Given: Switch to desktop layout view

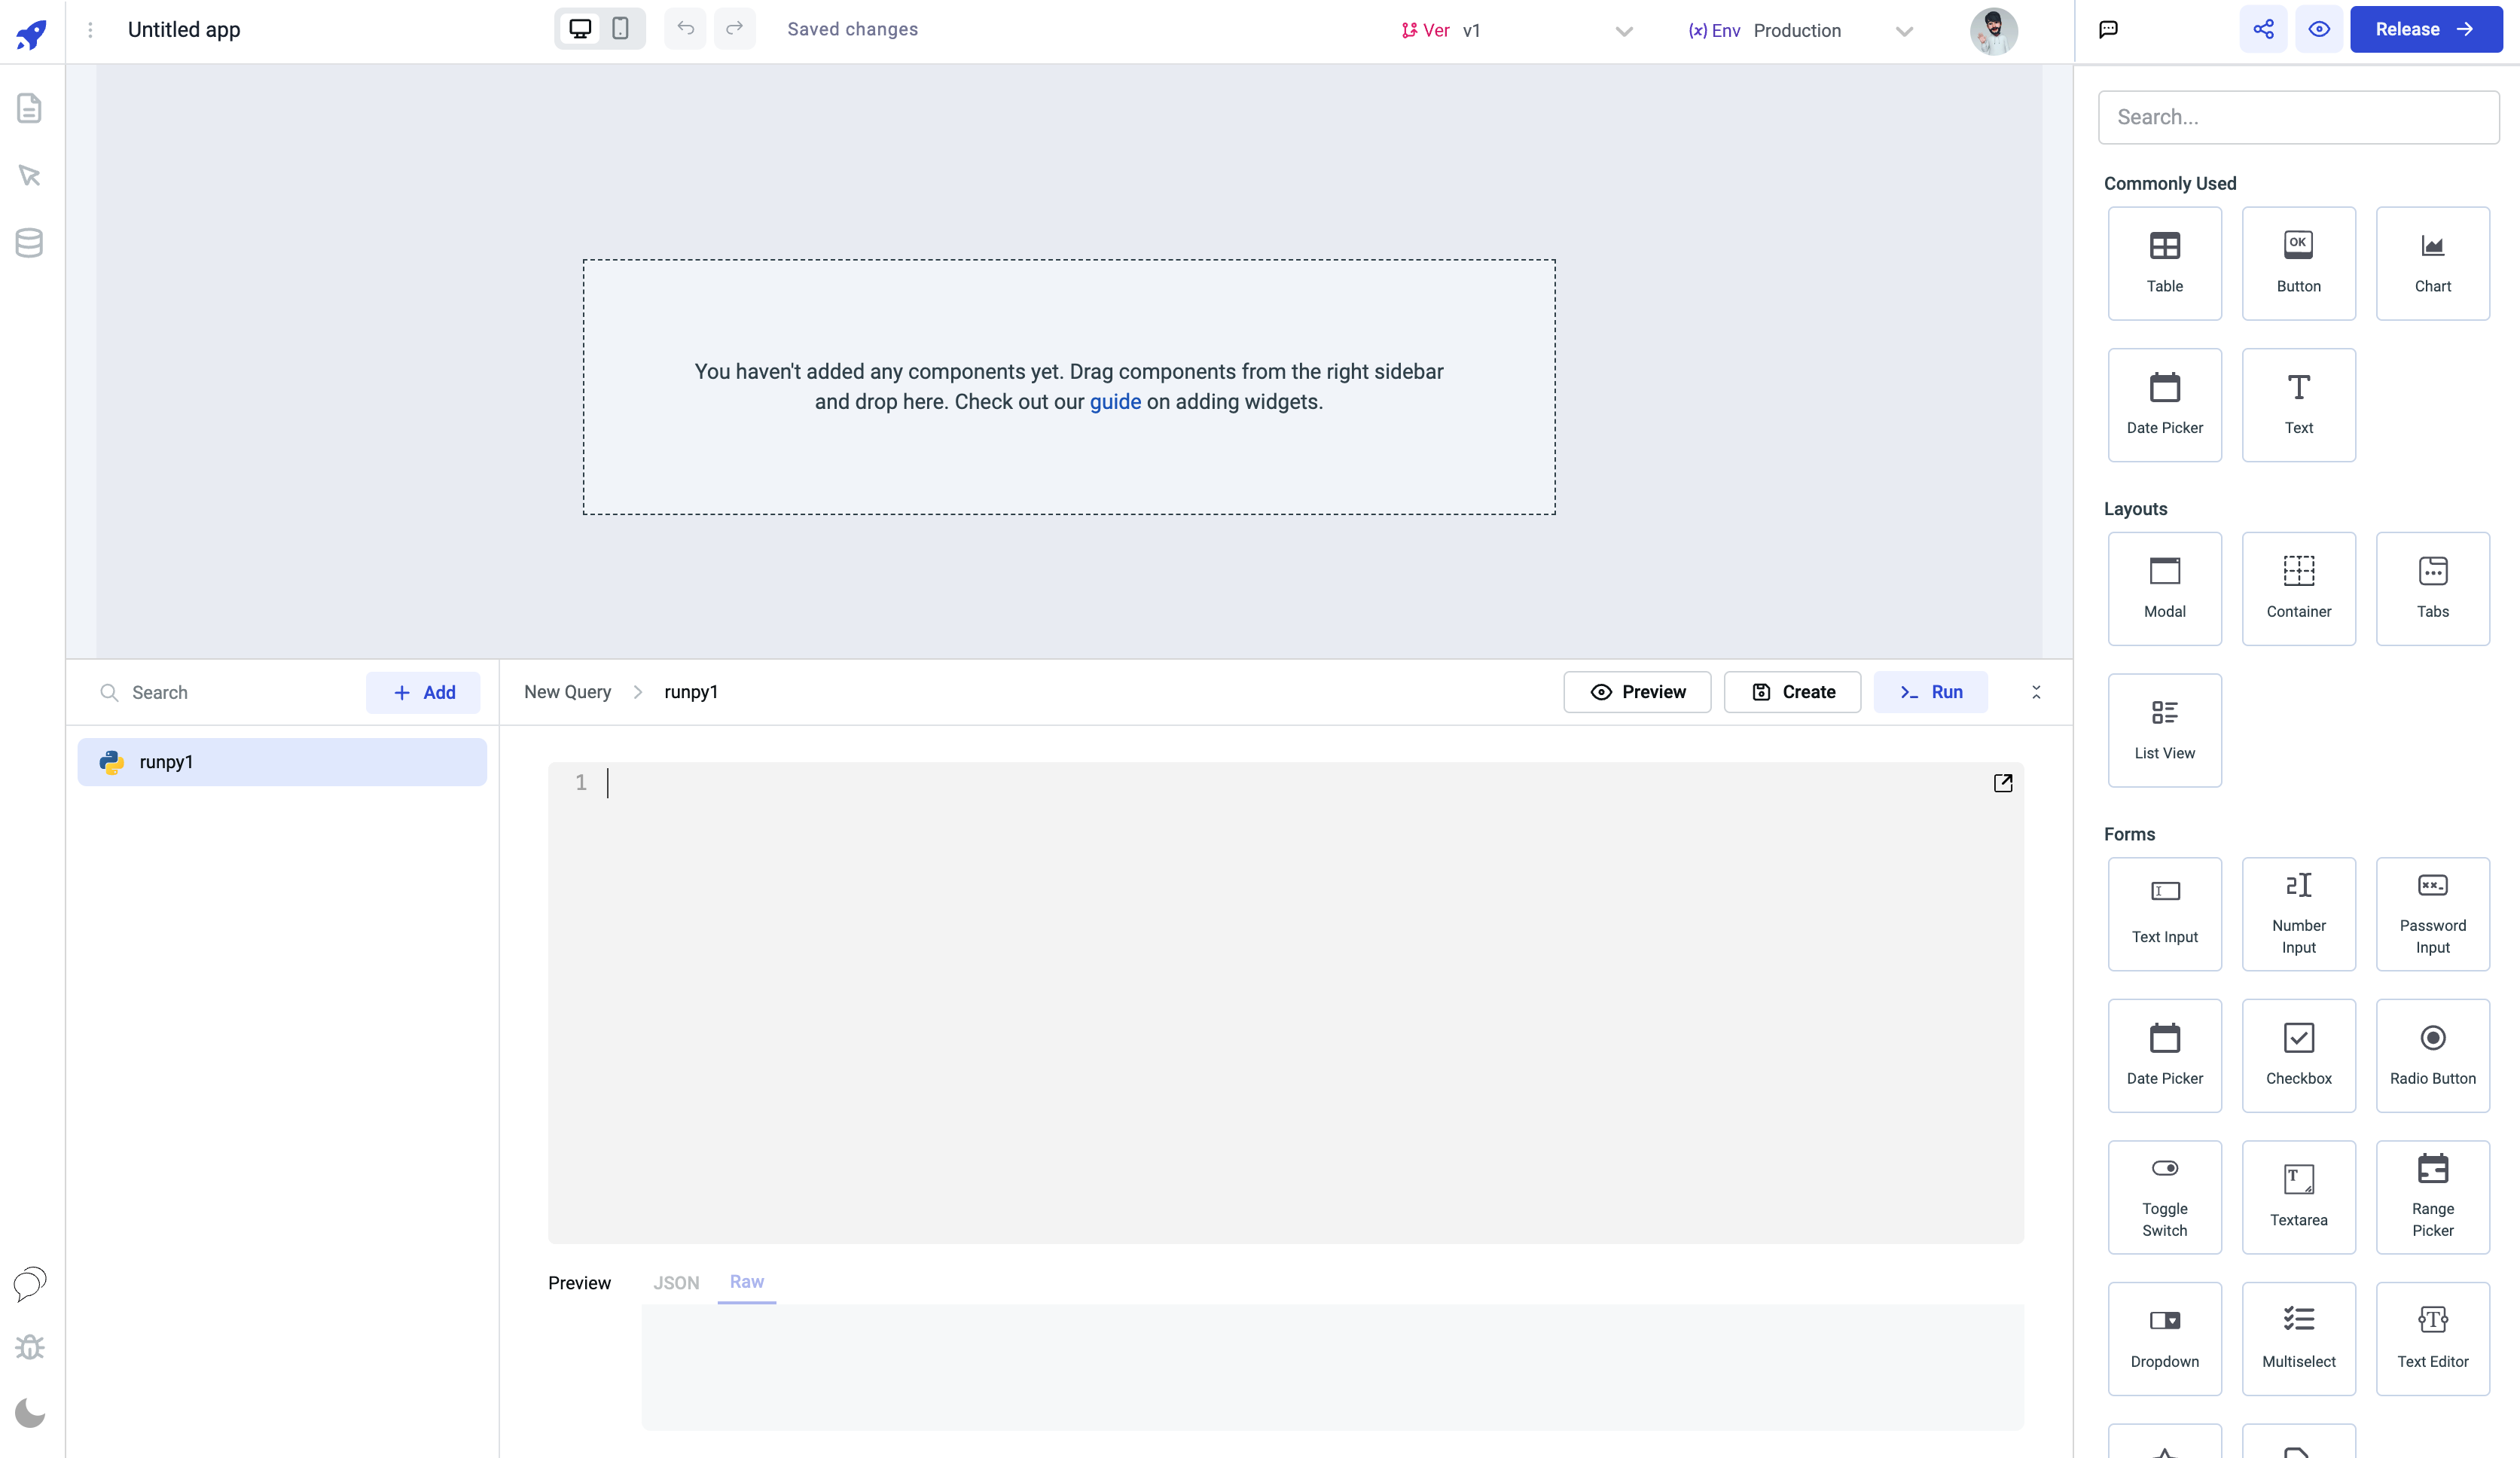Looking at the screenshot, I should [x=580, y=29].
